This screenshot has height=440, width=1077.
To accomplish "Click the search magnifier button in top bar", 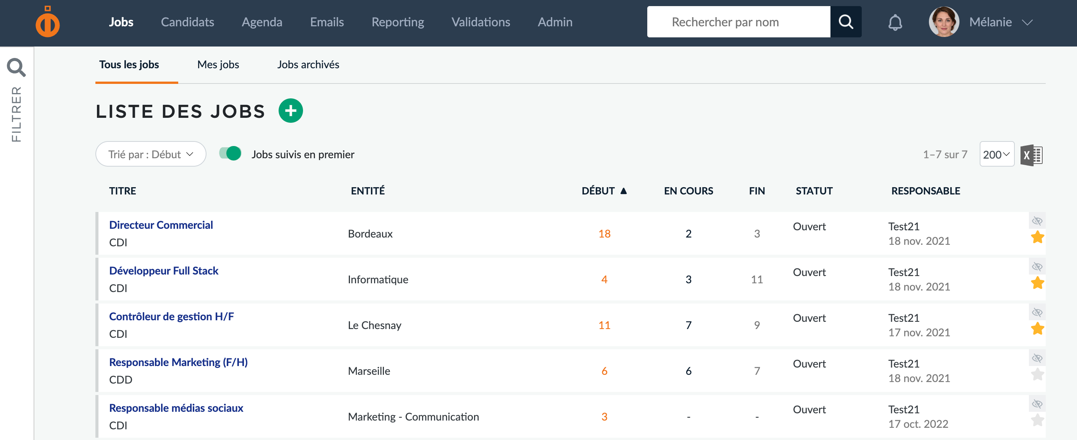I will (845, 22).
